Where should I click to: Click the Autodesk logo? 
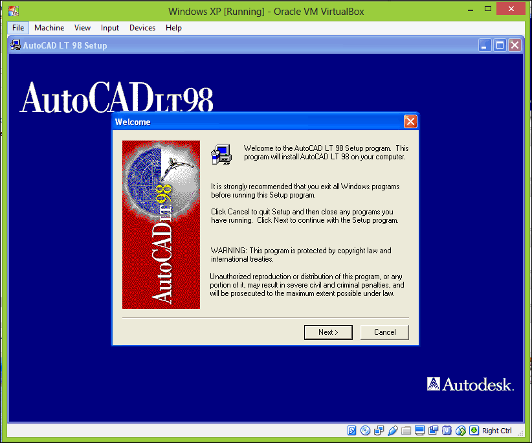click(470, 383)
